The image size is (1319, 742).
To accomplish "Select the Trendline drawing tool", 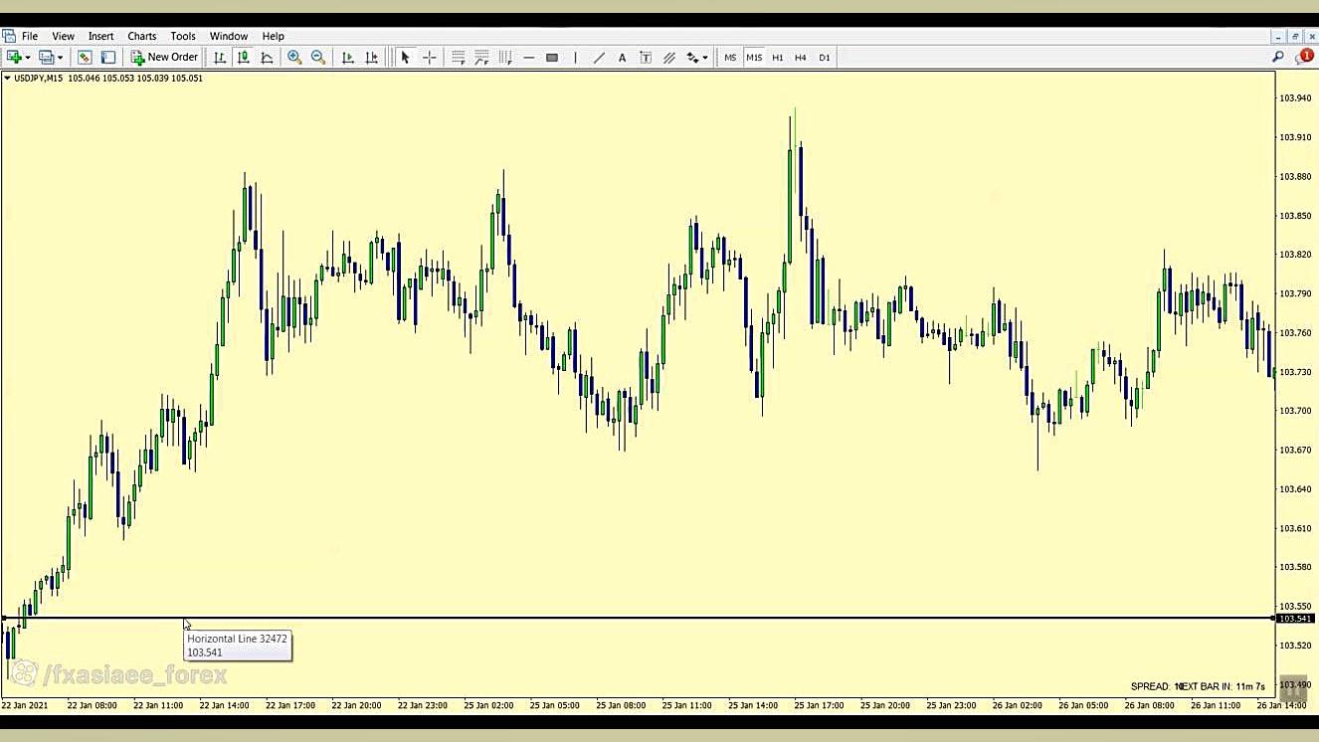I will pos(599,58).
